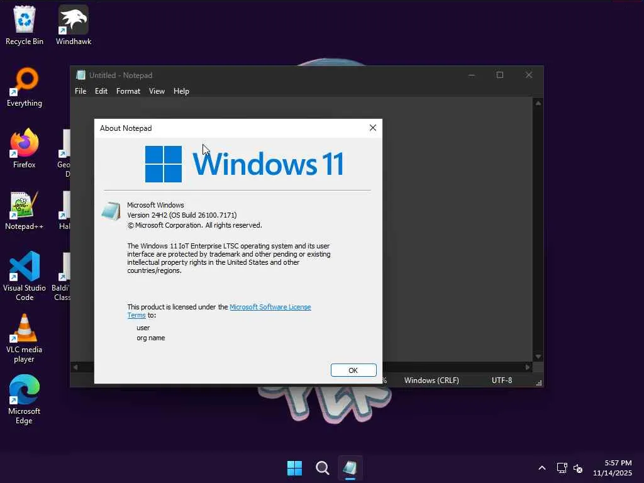This screenshot has height=483, width=644.
Task: Click Notepad's vertical scrollbar down arrow
Action: (538, 357)
